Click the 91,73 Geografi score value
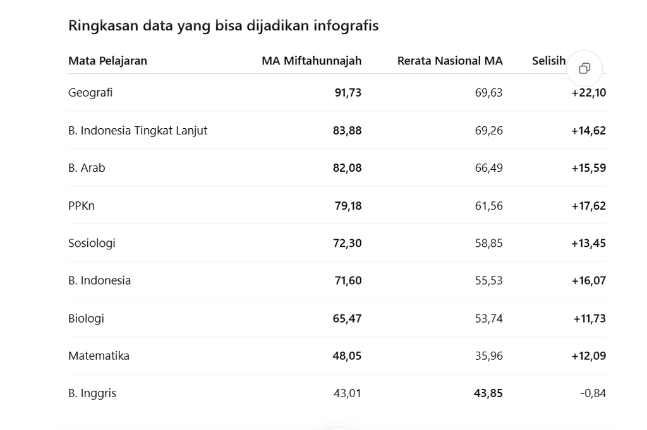The image size is (647, 430). click(x=348, y=93)
